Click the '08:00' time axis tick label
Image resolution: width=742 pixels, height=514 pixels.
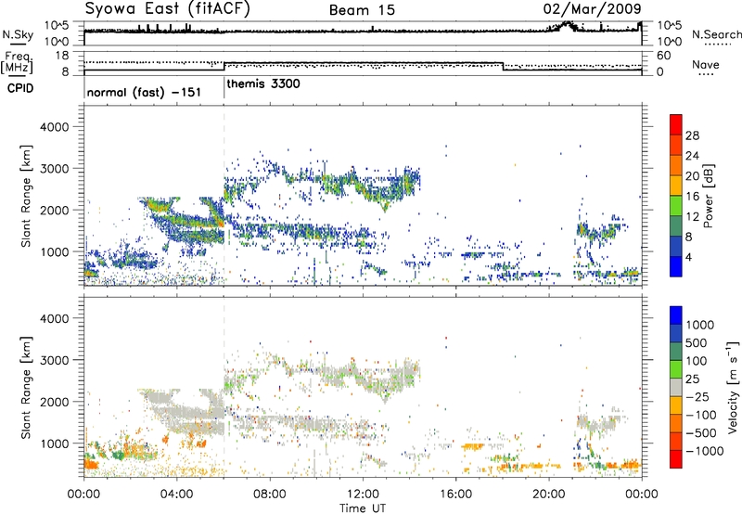[270, 495]
